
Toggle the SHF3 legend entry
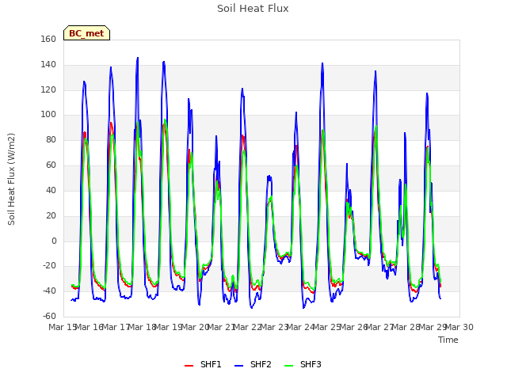click(303, 364)
